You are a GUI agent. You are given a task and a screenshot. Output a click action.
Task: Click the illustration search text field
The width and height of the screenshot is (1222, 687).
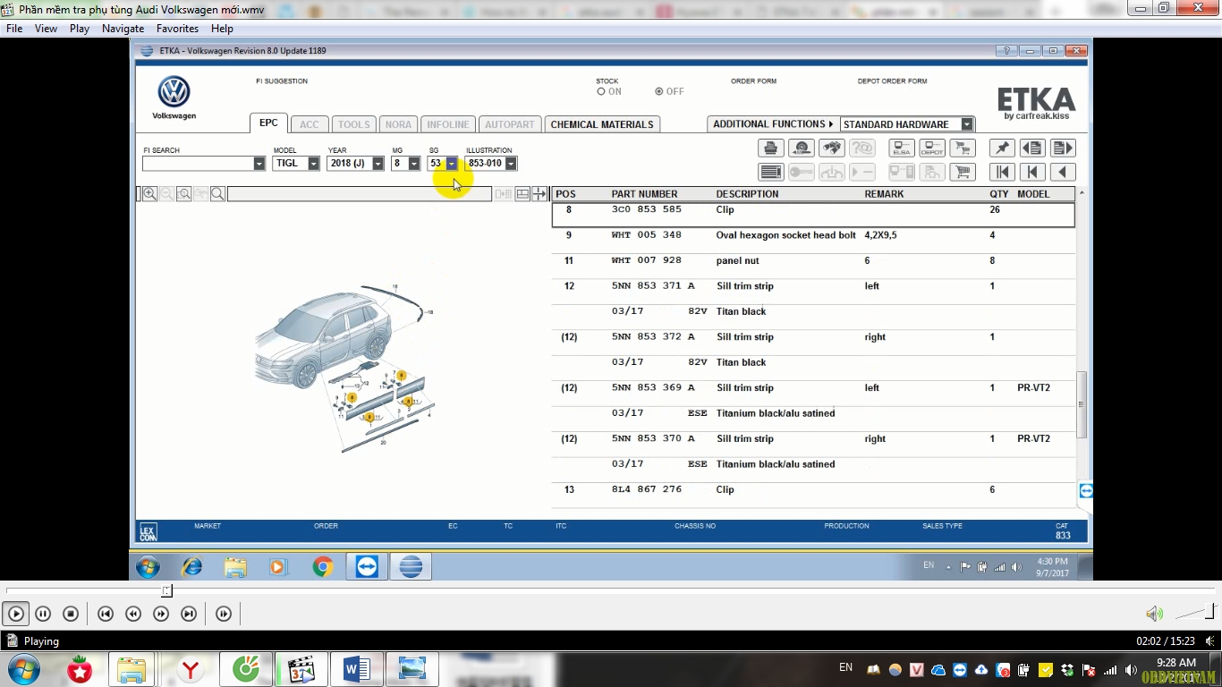[359, 194]
